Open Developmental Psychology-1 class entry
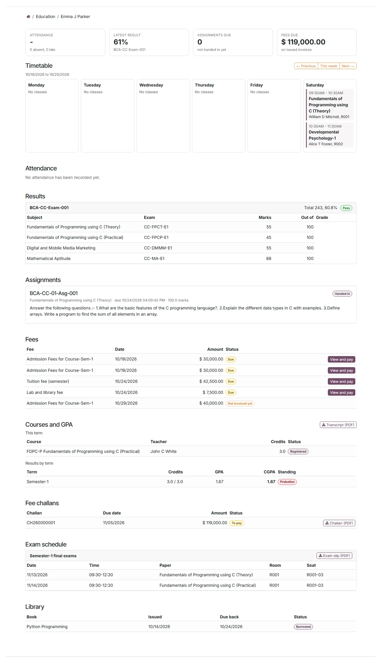The width and height of the screenshot is (382, 663). click(330, 135)
